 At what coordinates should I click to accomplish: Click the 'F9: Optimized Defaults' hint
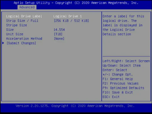(x=123, y=88)
